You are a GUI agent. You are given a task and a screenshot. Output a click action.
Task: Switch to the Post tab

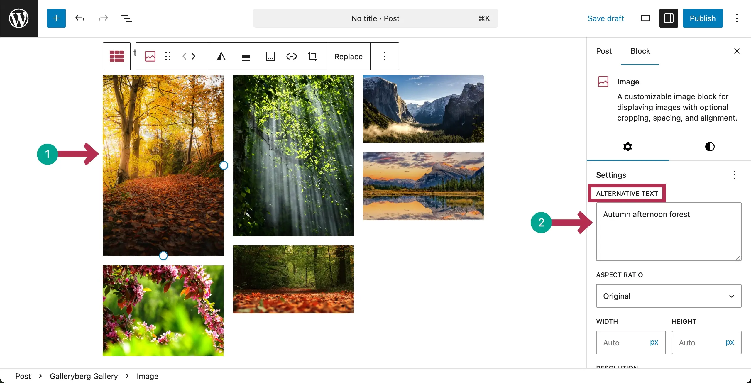[604, 51]
